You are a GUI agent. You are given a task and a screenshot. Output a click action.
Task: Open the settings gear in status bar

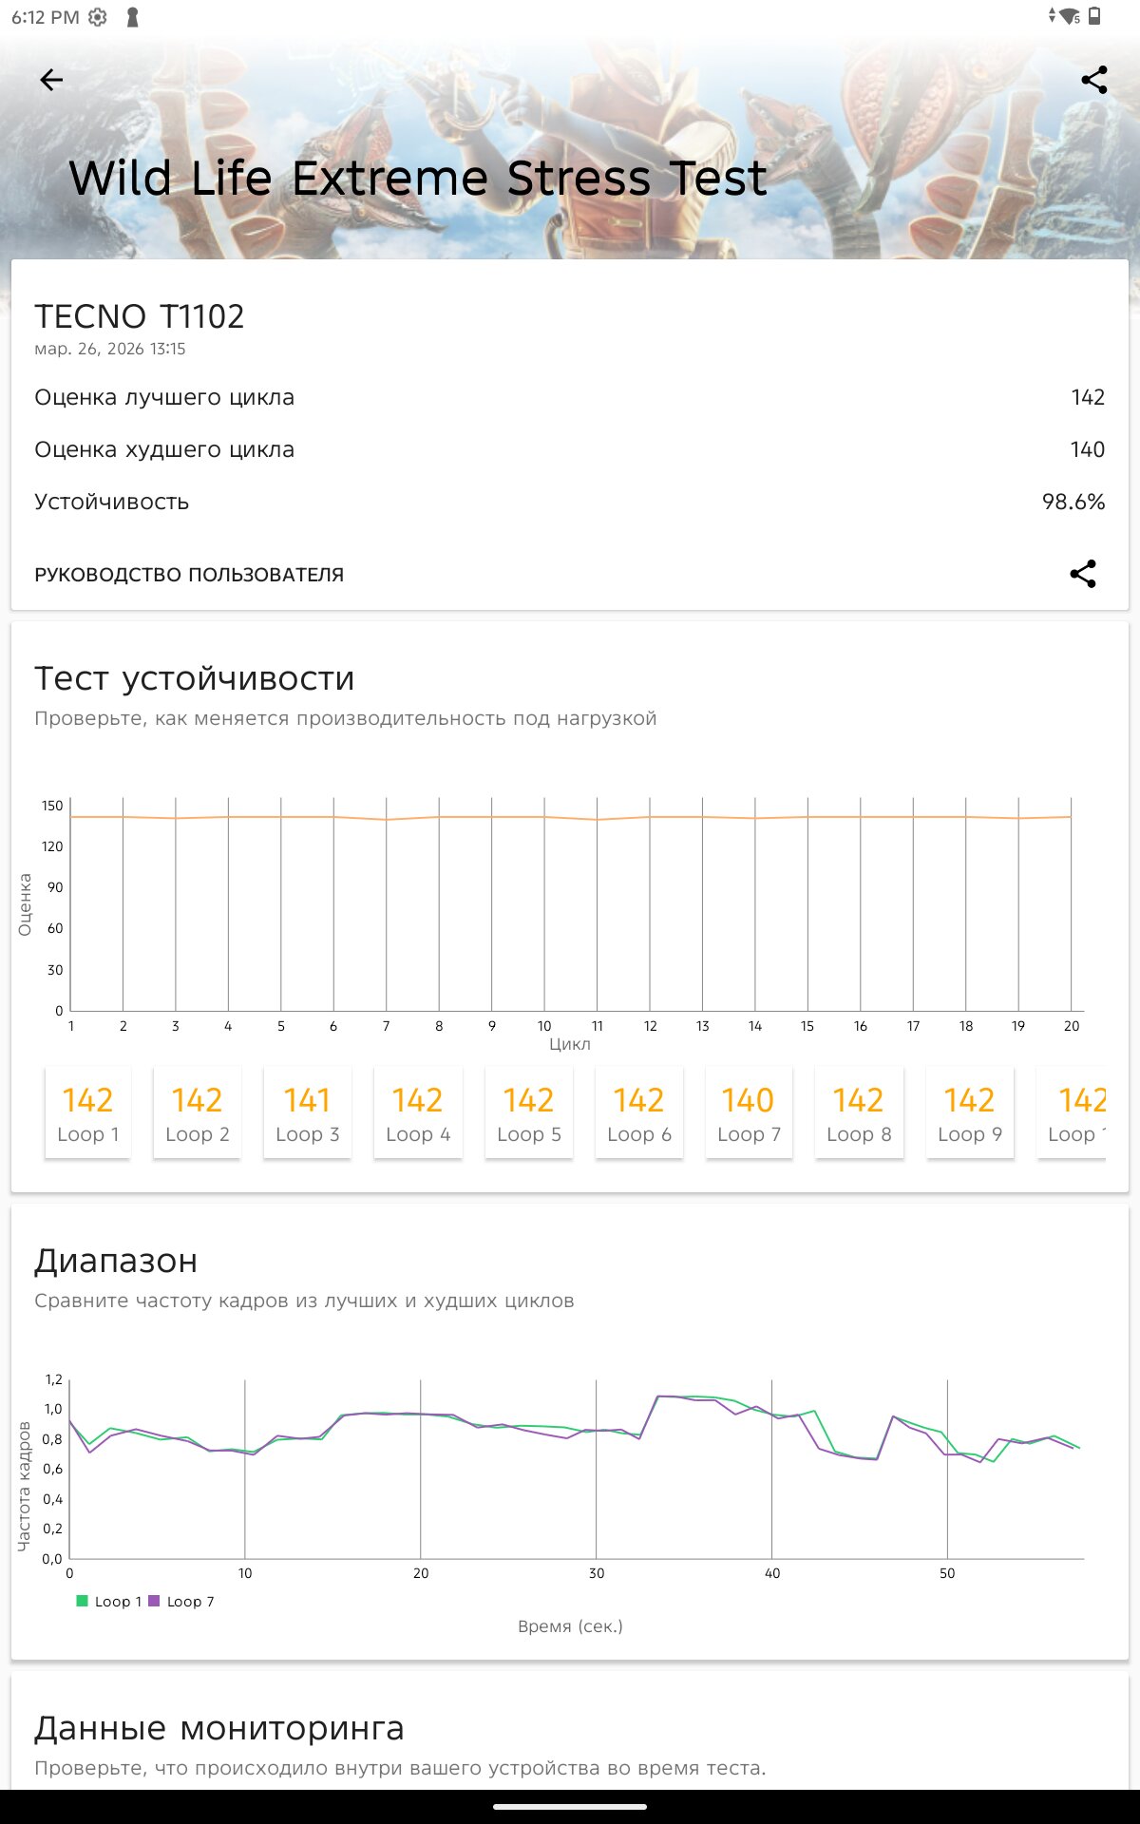(x=97, y=17)
